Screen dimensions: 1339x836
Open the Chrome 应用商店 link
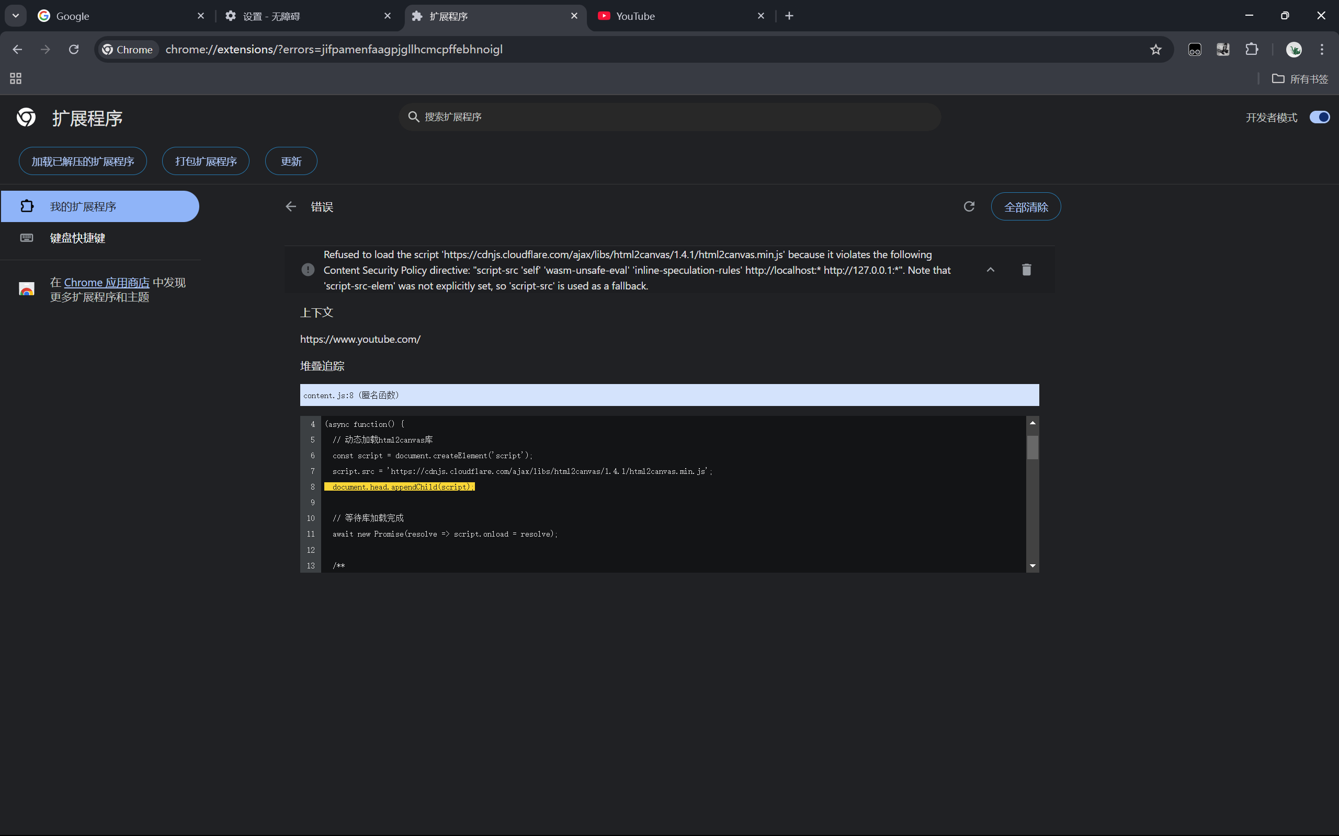pyautogui.click(x=107, y=282)
